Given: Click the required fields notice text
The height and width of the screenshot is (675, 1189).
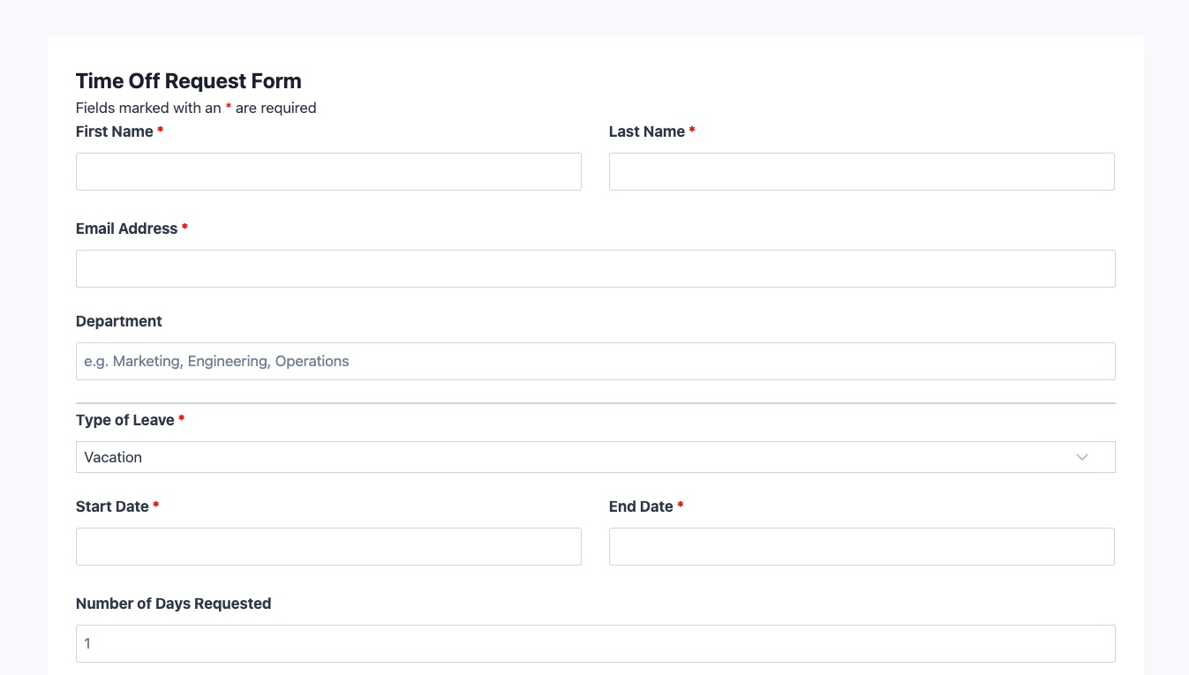Looking at the screenshot, I should [196, 108].
